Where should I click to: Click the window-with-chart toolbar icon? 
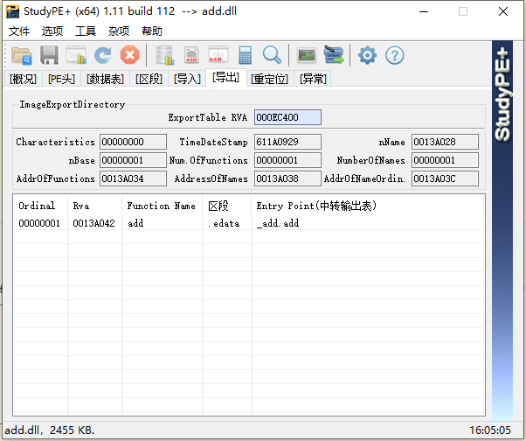tap(77, 55)
